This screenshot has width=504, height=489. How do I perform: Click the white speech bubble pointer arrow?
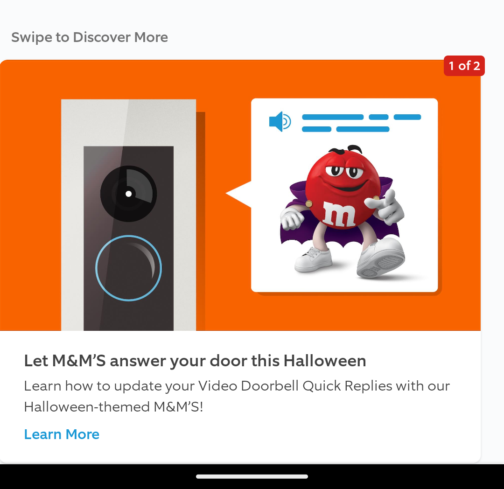click(238, 194)
